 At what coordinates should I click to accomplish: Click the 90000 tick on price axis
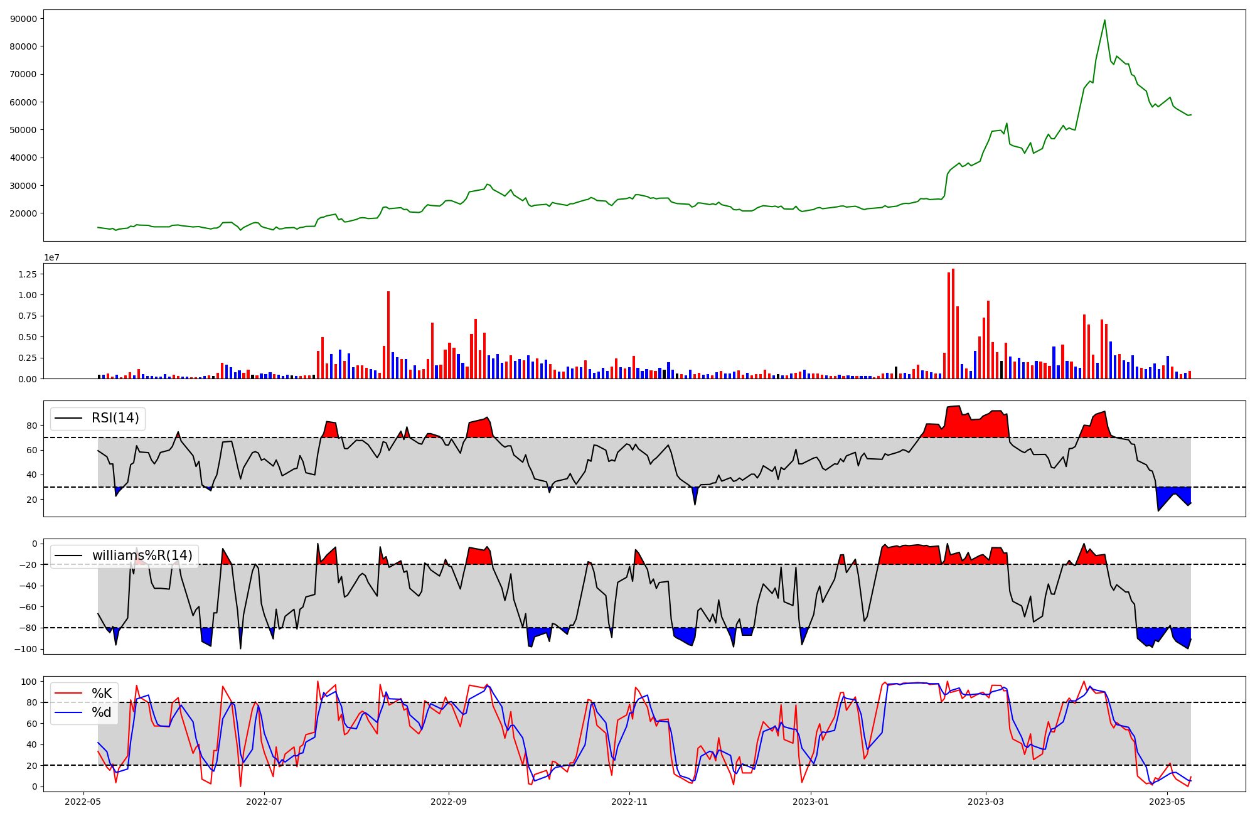[24, 19]
